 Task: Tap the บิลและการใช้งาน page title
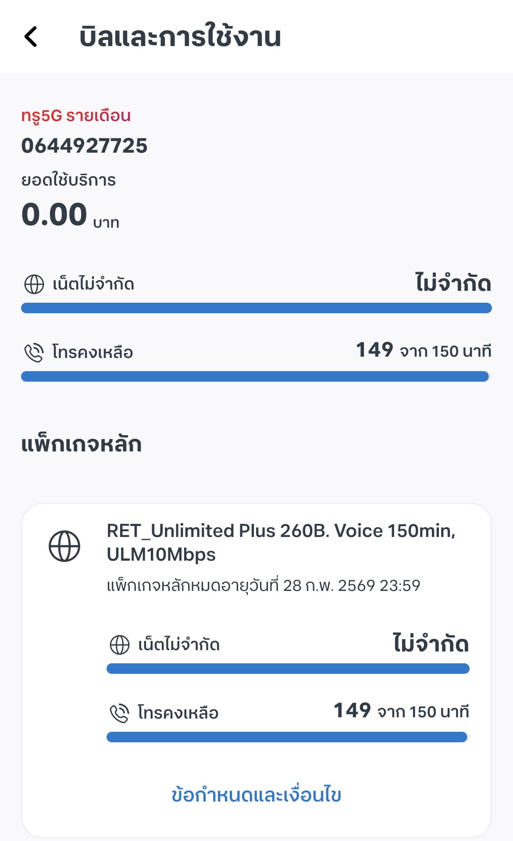pyautogui.click(x=180, y=37)
